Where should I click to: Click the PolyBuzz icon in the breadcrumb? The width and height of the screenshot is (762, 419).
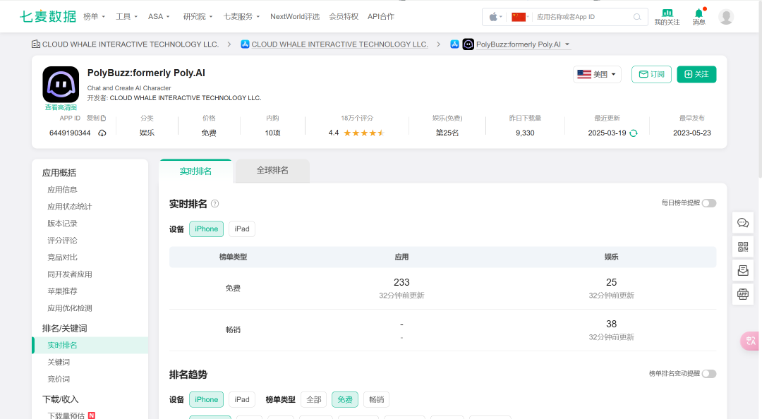click(x=468, y=44)
